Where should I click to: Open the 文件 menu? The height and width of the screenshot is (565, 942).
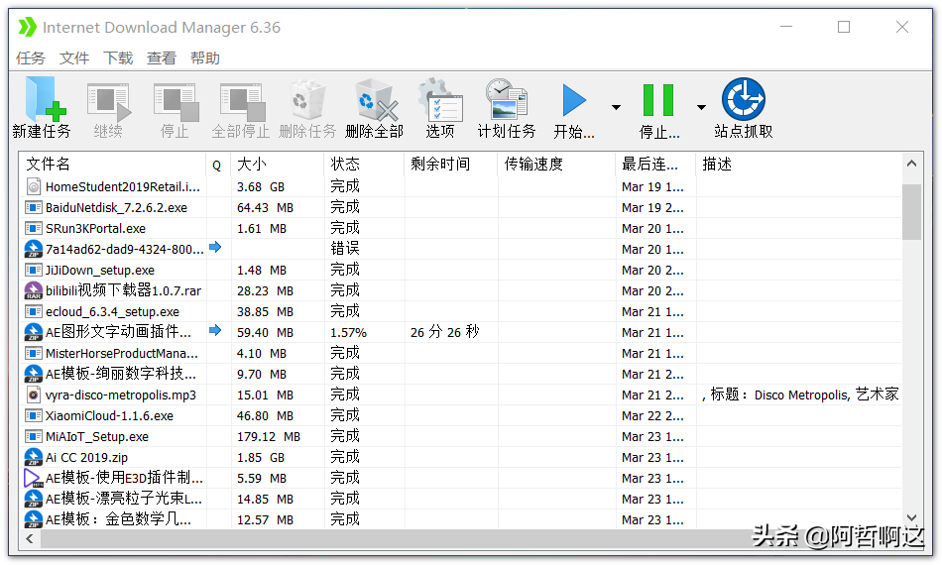74,58
